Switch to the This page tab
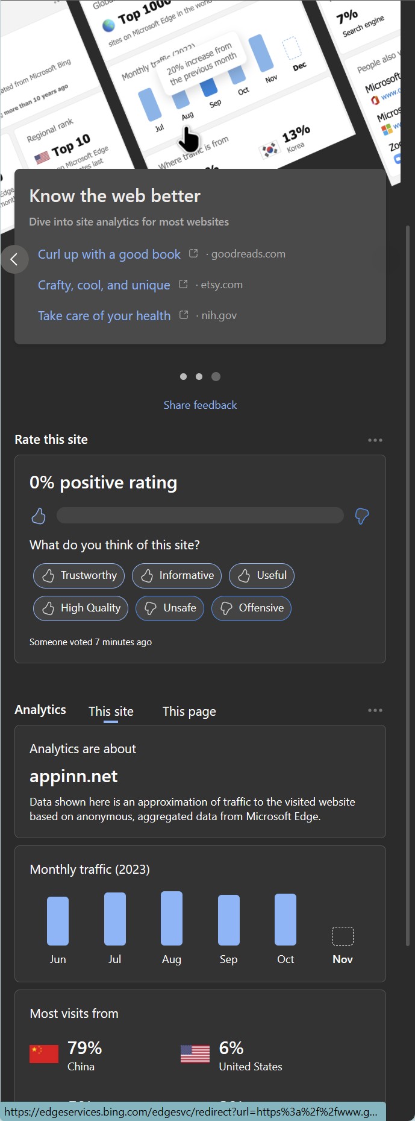 pos(189,711)
